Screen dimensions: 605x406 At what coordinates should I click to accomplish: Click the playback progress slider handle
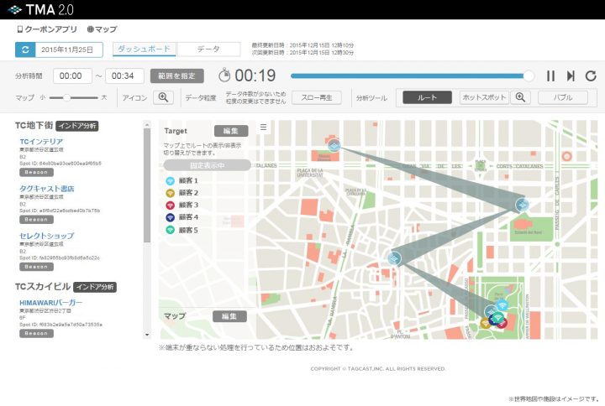point(529,75)
